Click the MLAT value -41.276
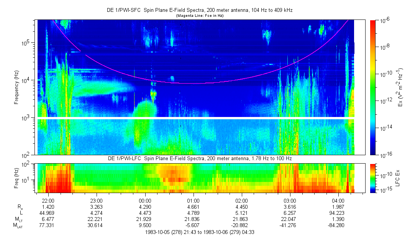The height and width of the screenshot is (237, 415). (288, 226)
